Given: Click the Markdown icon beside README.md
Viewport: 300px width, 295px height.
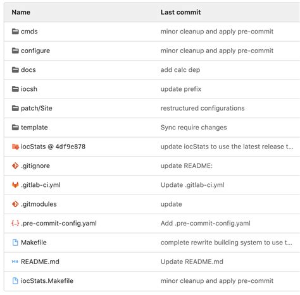Looking at the screenshot, I should (15, 262).
